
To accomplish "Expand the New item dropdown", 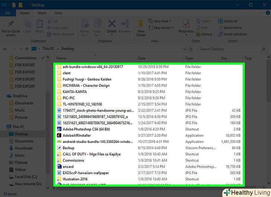I will [161, 21].
